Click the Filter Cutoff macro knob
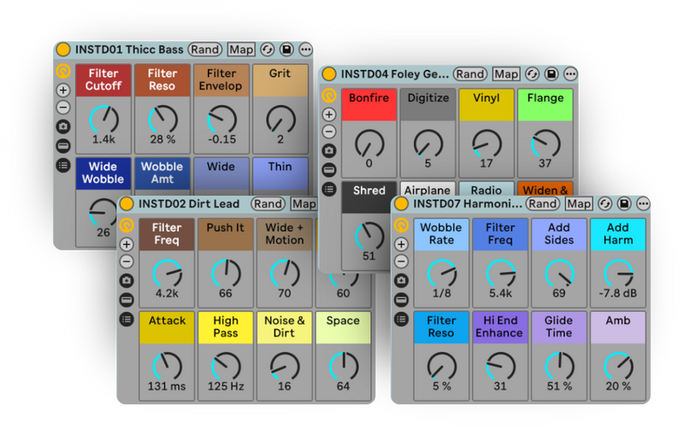This screenshot has width=684, height=429. [x=103, y=119]
